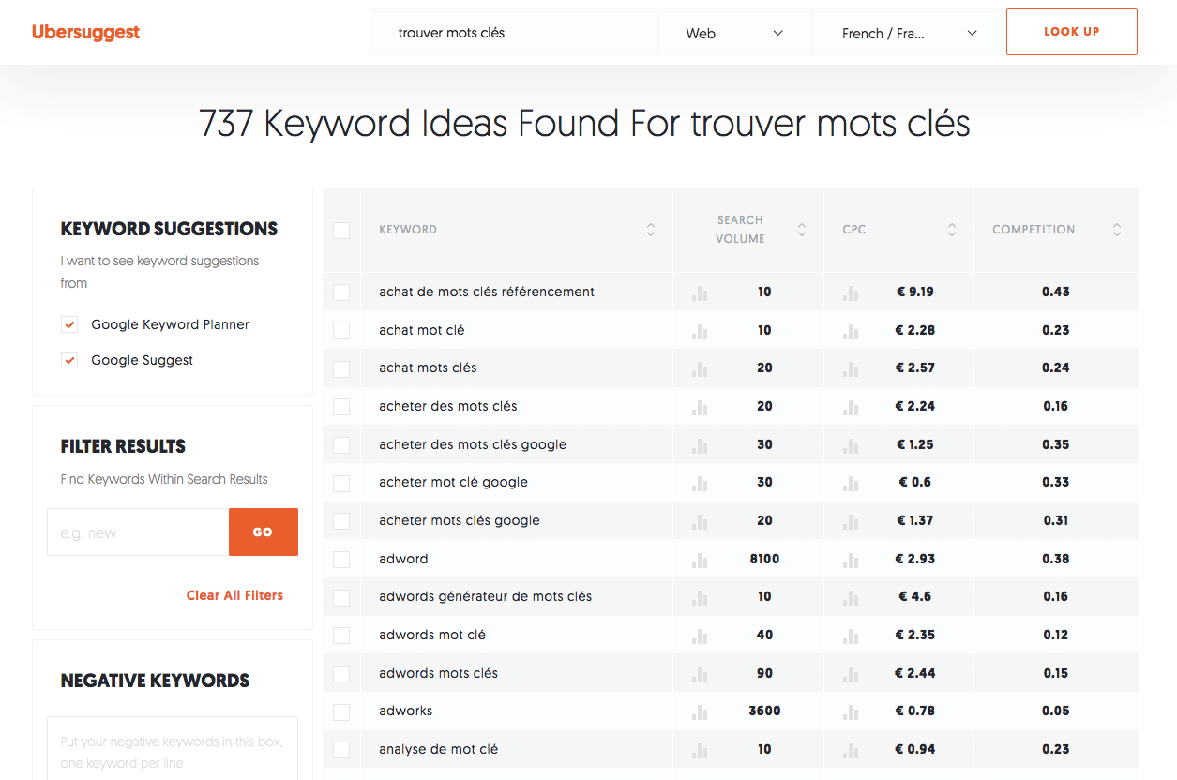The height and width of the screenshot is (780, 1177).
Task: Show CPC chart icon for achat mots clés
Action: coord(851,368)
